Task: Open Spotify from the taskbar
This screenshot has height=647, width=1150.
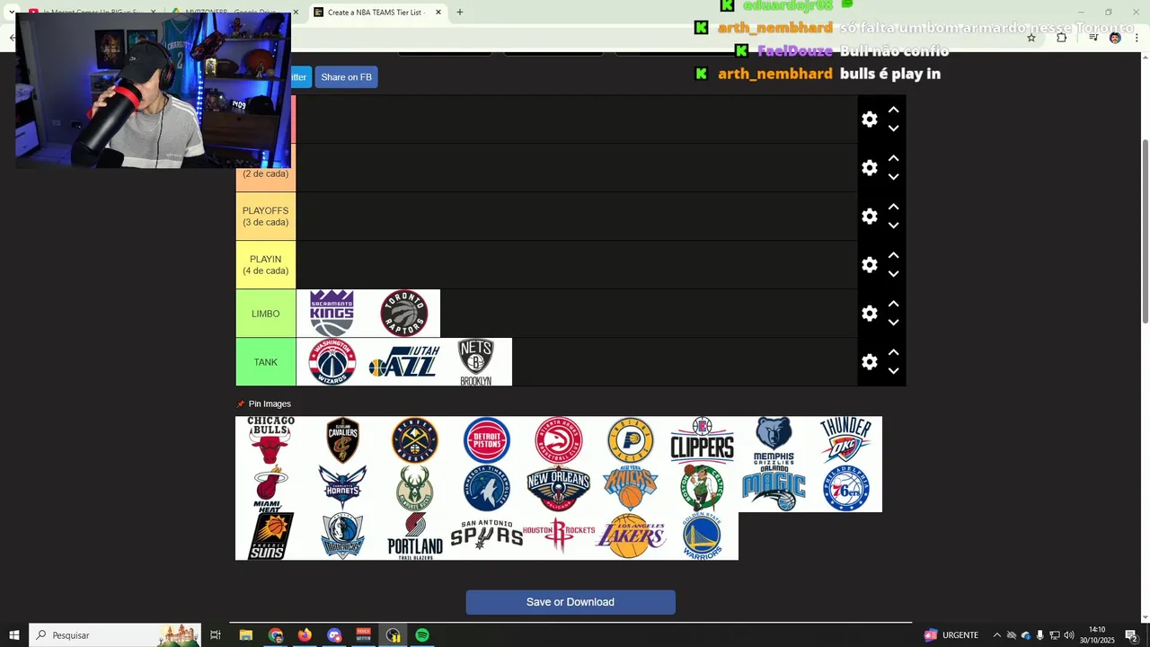Action: (x=422, y=635)
